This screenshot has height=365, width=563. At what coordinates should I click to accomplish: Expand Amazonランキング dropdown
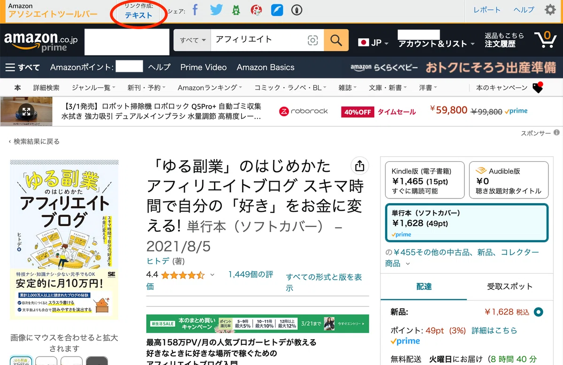[x=210, y=88]
